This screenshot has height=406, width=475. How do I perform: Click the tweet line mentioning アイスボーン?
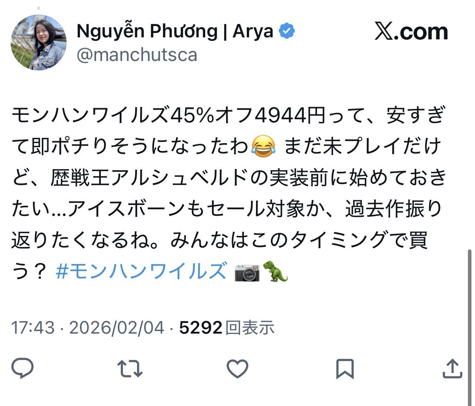(x=227, y=209)
